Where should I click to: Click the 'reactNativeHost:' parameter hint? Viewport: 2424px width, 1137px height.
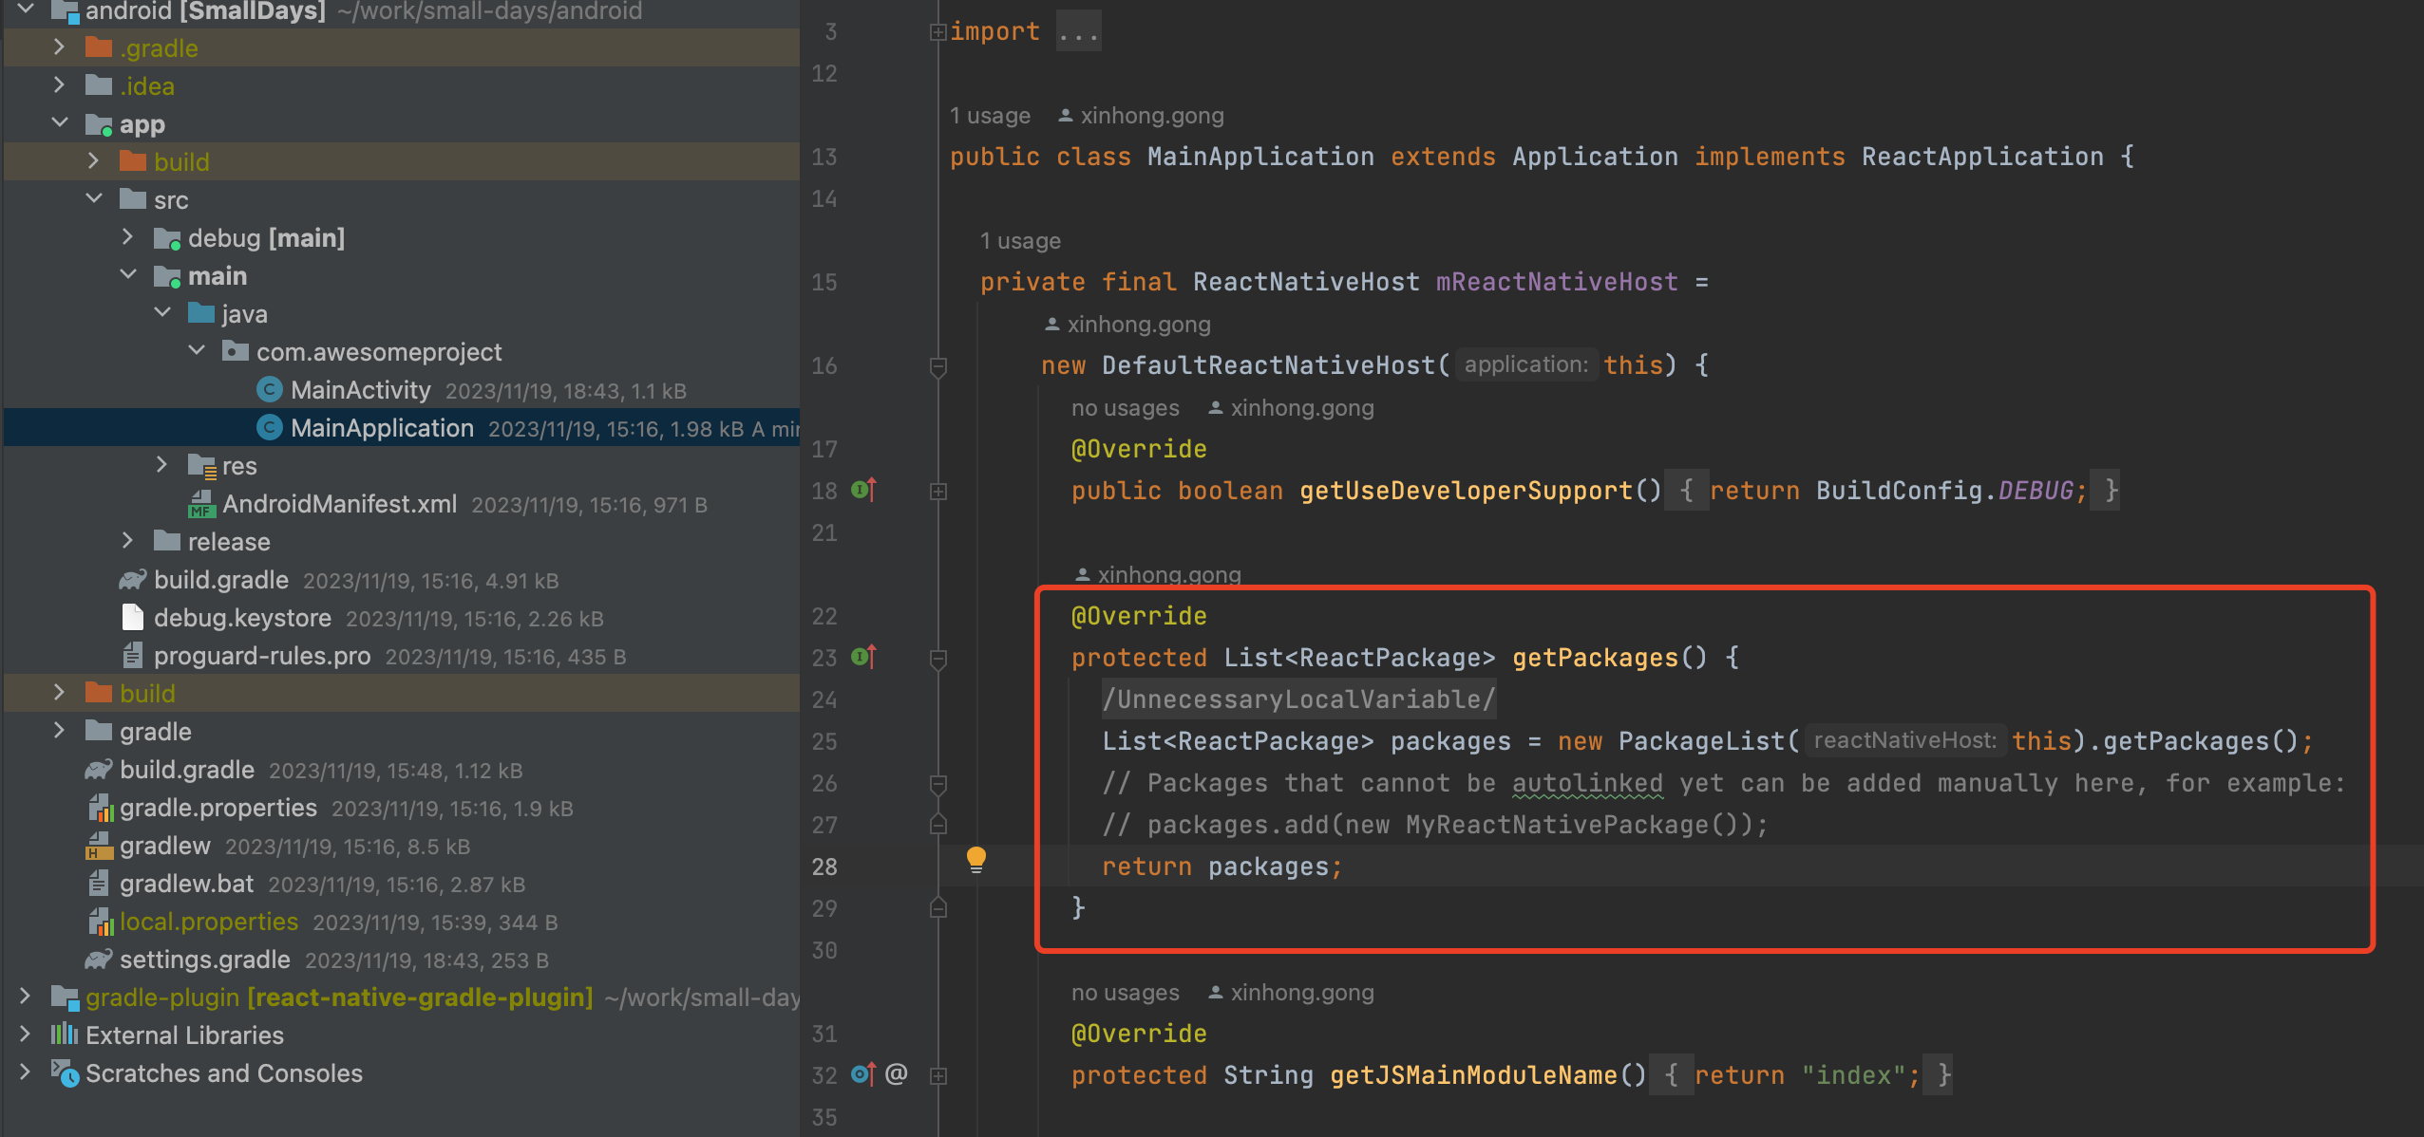click(1904, 740)
